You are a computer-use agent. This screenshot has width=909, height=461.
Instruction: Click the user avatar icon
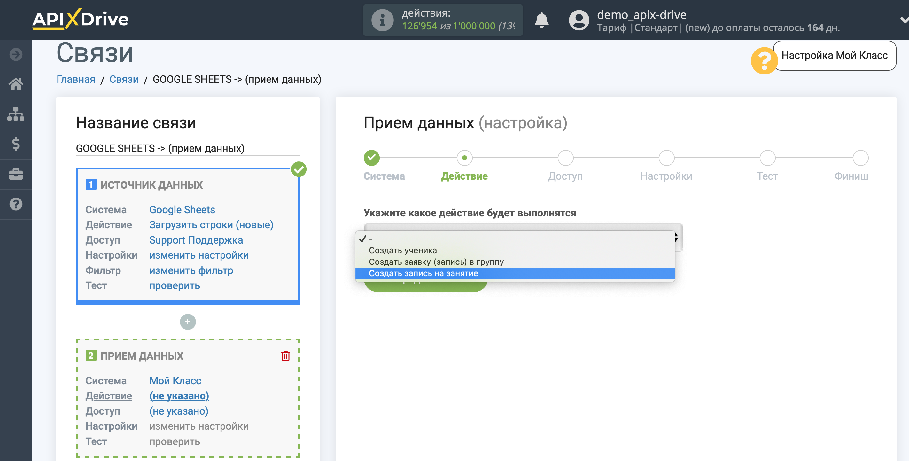579,20
